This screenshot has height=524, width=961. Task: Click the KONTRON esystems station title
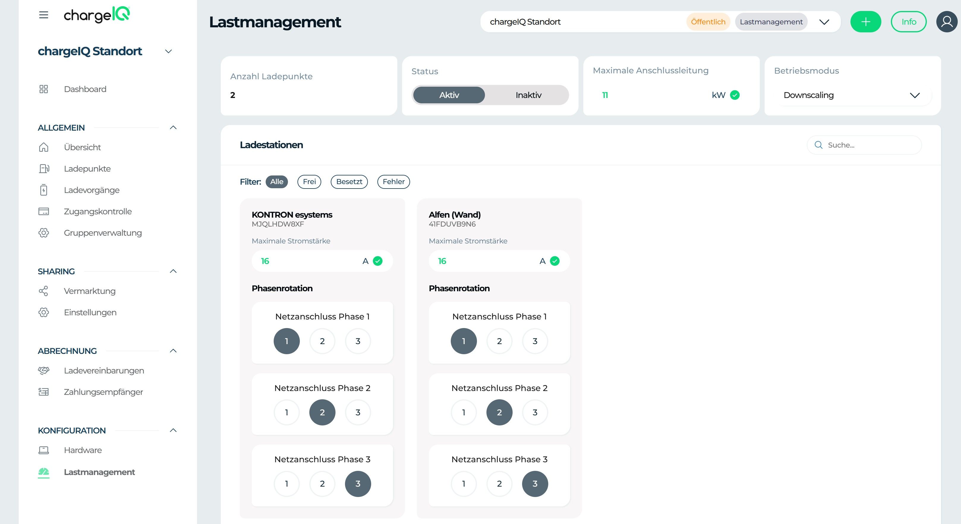(292, 215)
